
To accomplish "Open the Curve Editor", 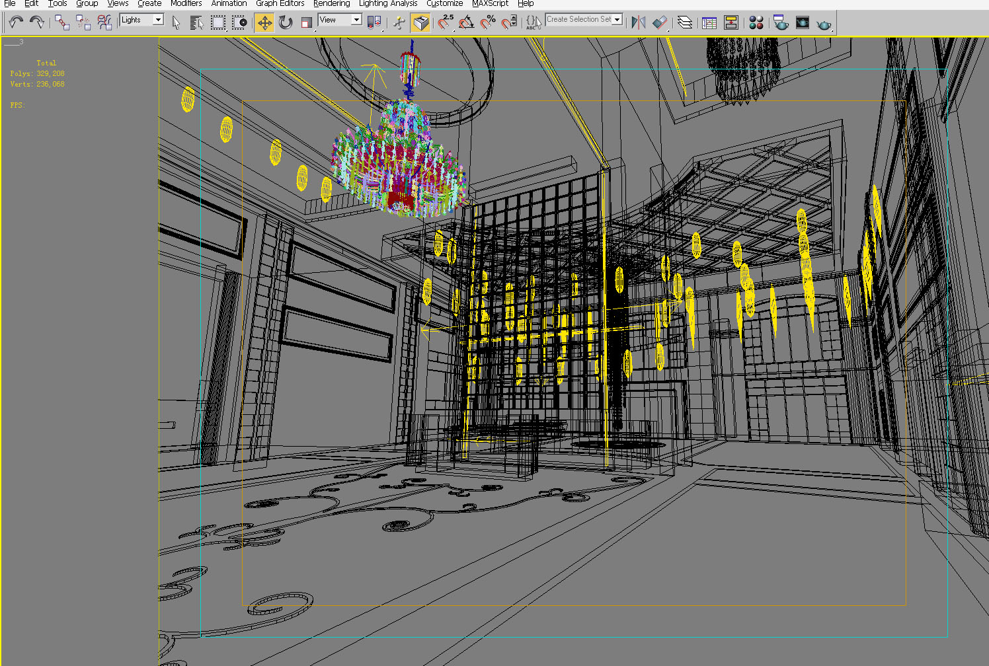I will pos(708,22).
